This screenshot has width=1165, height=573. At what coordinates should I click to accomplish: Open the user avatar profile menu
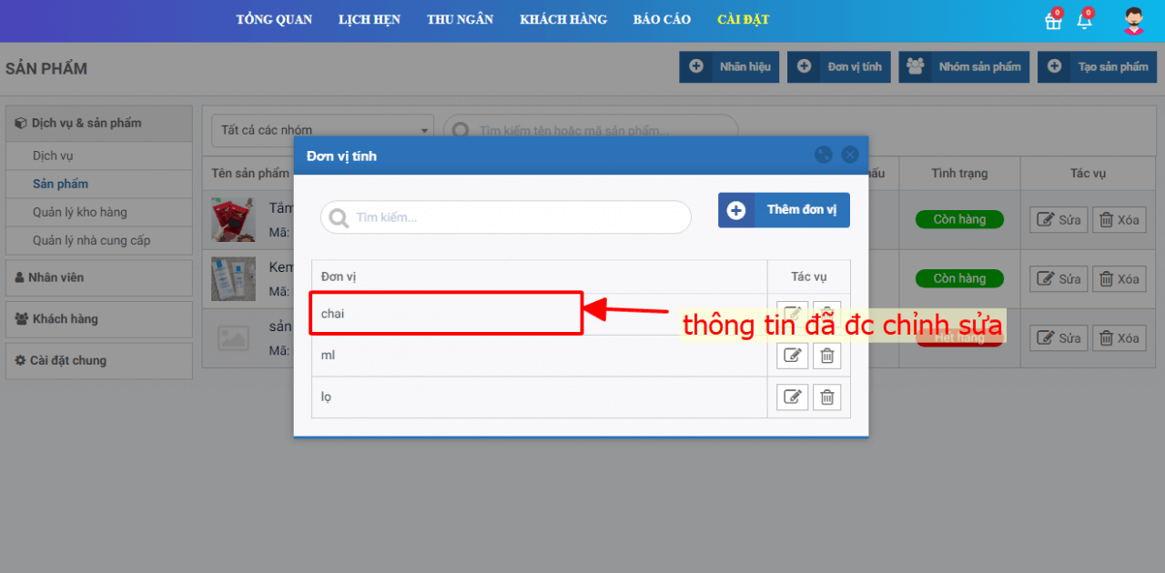1133,21
